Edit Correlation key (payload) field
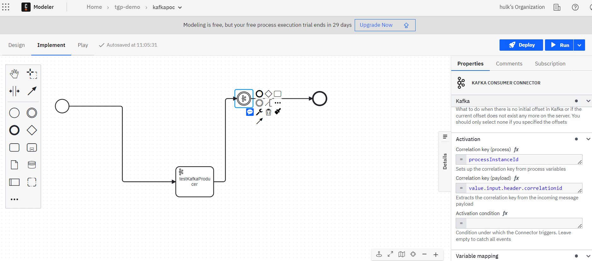This screenshot has height=261, width=592. [519, 188]
